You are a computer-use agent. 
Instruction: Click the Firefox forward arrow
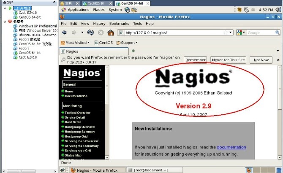point(74,32)
